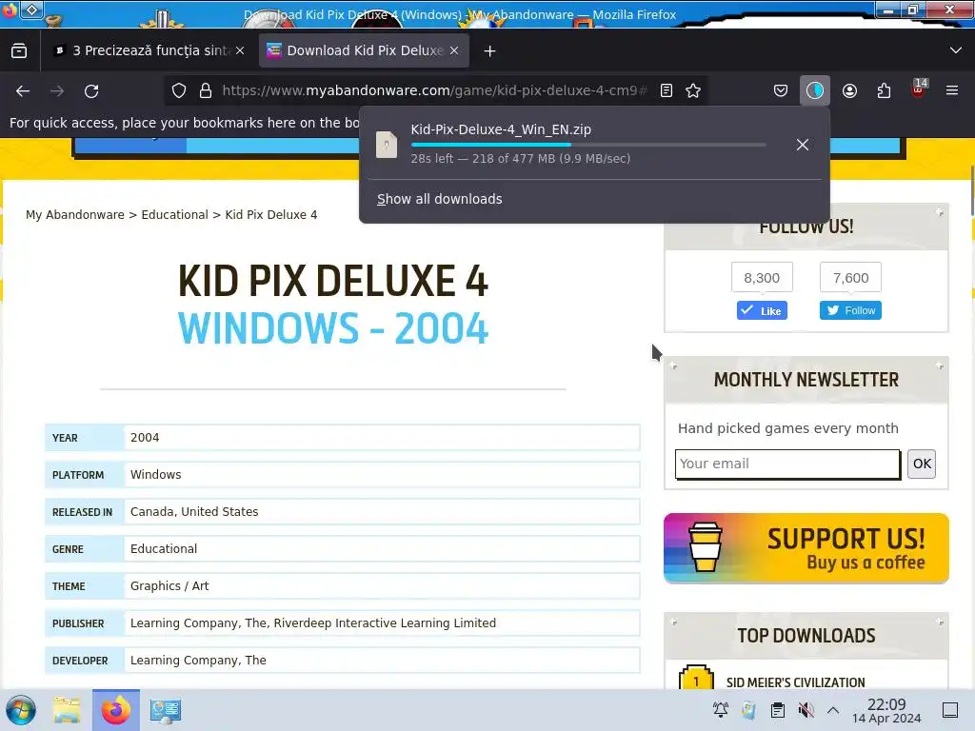Reload the current page
Image resolution: width=975 pixels, height=731 pixels.
(91, 90)
